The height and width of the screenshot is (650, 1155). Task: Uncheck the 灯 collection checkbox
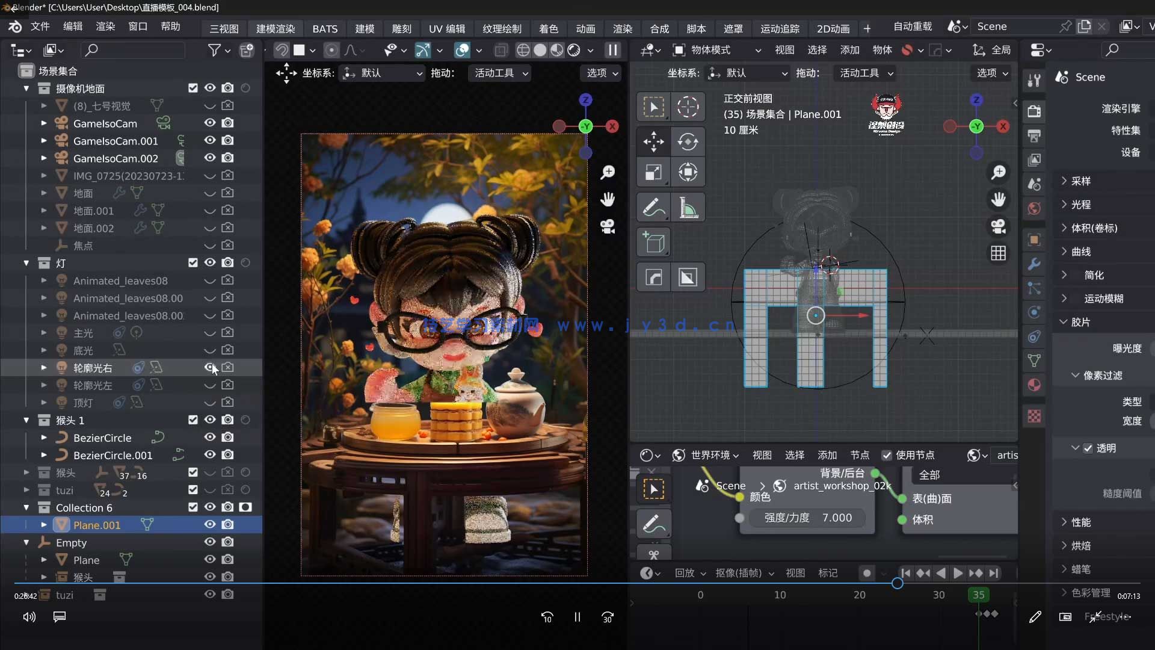[192, 263]
